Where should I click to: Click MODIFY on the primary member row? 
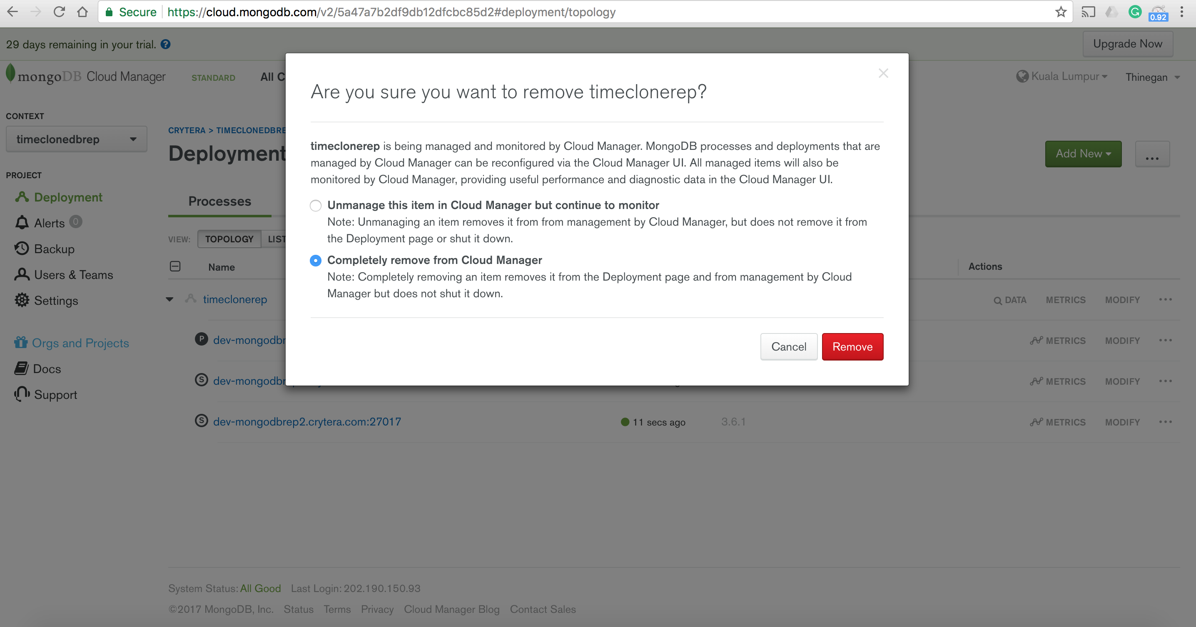tap(1122, 341)
